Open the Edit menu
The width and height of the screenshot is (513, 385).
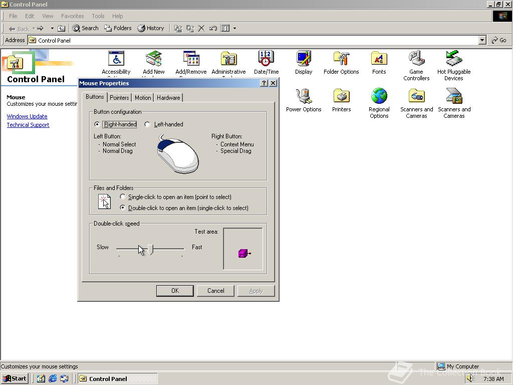click(x=30, y=16)
